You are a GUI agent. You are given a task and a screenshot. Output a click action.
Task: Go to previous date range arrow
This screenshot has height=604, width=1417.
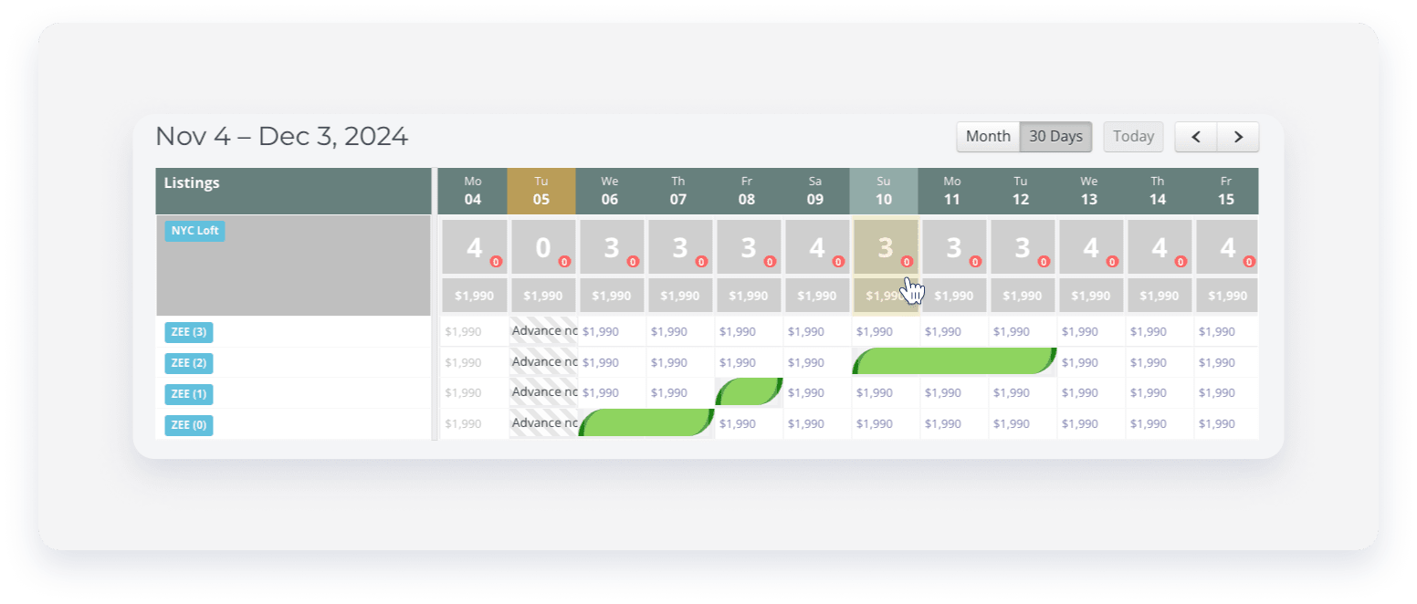tap(1196, 137)
